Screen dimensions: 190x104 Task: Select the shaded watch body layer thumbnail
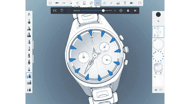tap(158, 68)
